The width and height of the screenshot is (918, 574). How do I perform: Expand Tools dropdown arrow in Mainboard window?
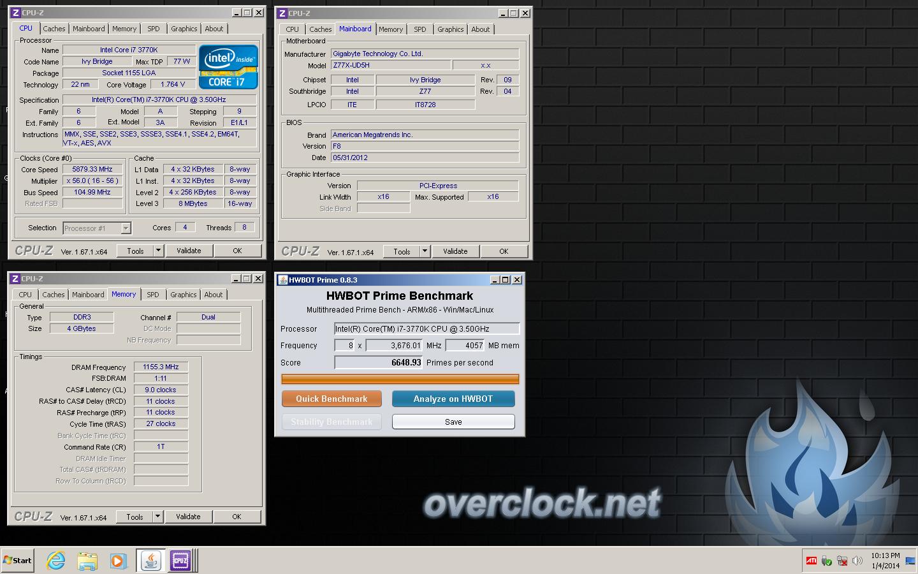(425, 251)
